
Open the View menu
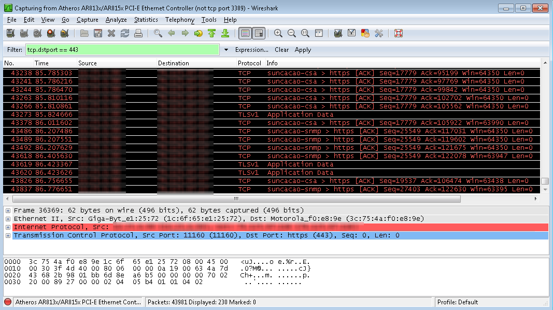coord(48,20)
